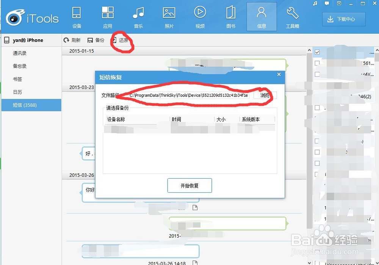Click the message list scrollbar thumb
Viewport: 379px width, 265px height.
tap(309, 141)
